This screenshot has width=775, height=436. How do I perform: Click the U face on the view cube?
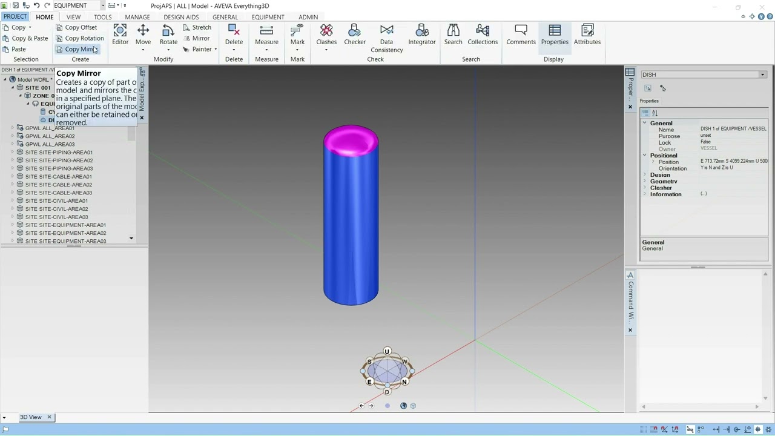387,351
